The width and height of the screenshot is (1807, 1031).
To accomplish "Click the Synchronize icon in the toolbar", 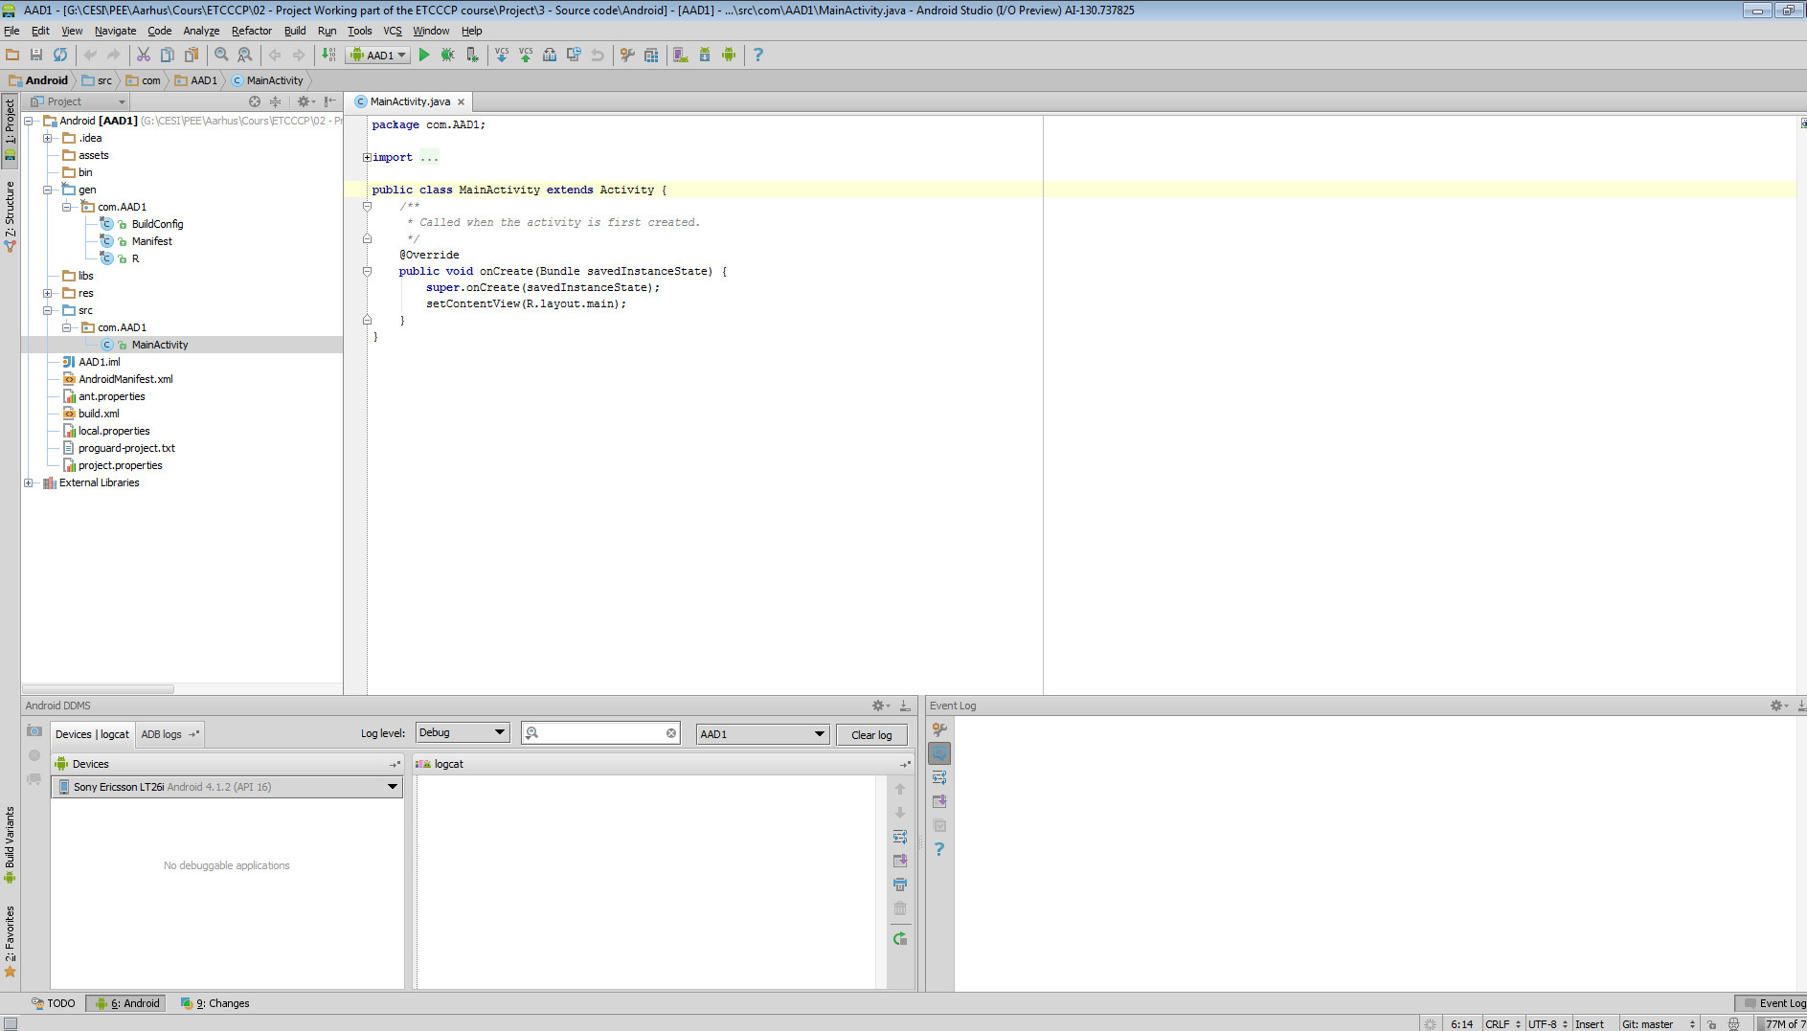I will click(60, 55).
